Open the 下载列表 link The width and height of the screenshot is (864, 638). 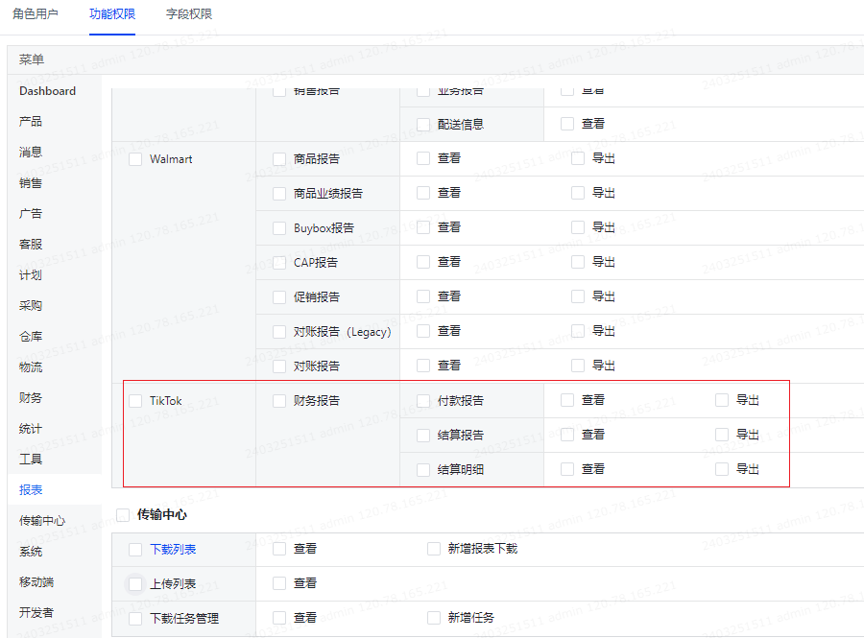click(x=173, y=550)
